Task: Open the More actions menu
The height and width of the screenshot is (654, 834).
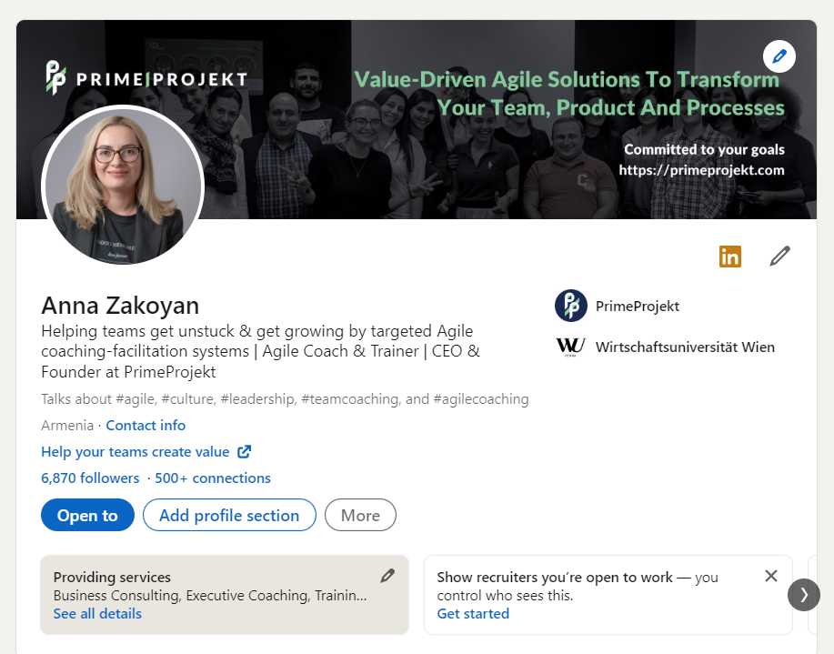Action: coord(360,515)
